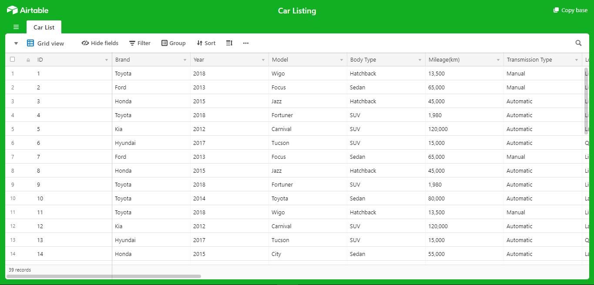Click Model cell City in row 14
Image resolution: width=594 pixels, height=285 pixels.
[x=308, y=254]
